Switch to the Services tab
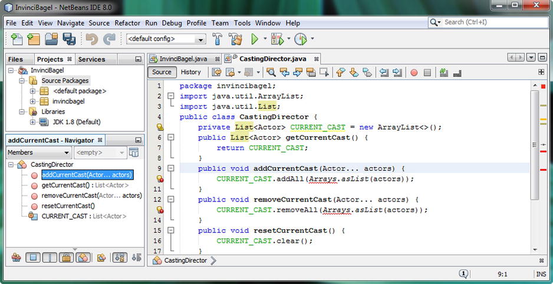 coord(92,59)
